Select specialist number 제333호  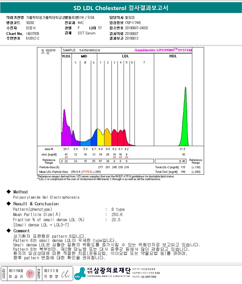click(x=51, y=271)
